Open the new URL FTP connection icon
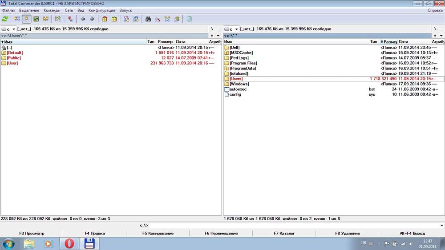 coord(136,19)
